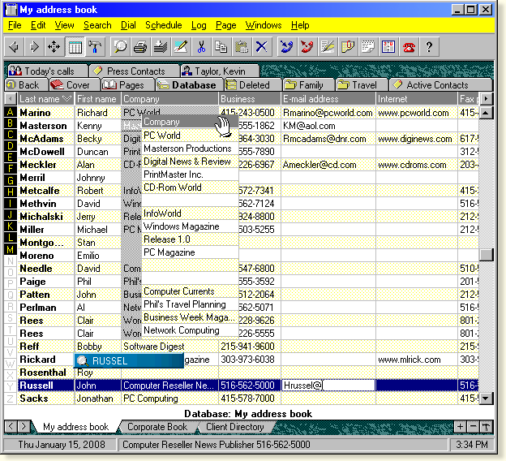The height and width of the screenshot is (461, 506).
Task: Click the First name column header
Action: click(x=98, y=99)
